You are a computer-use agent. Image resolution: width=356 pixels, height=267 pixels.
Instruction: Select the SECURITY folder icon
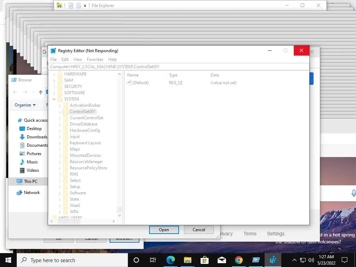[x=60, y=87]
